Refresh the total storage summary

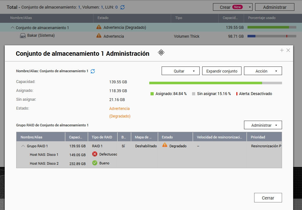click(x=122, y=7)
